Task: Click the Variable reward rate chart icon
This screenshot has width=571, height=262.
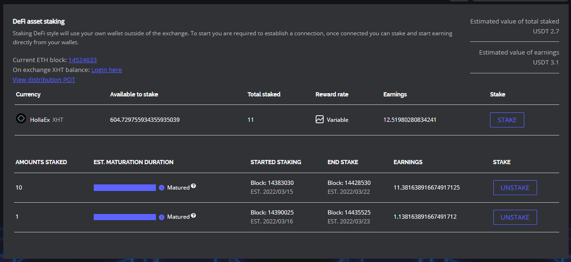Action: pos(319,119)
